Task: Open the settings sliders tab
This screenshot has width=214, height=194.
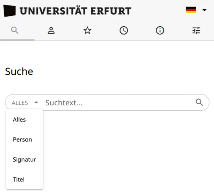Action: tap(196, 30)
